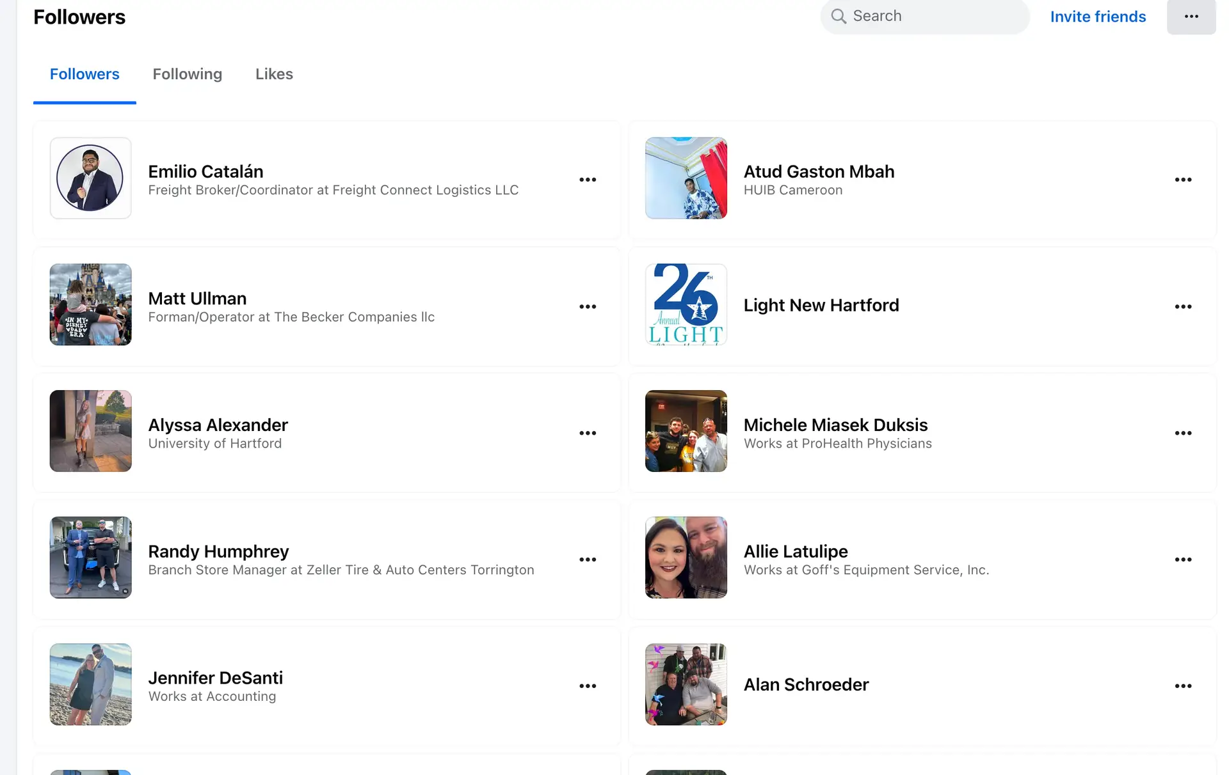Viewport: 1229px width, 775px height.
Task: Click ellipsis next to Alyssa Alexander
Action: (x=588, y=433)
